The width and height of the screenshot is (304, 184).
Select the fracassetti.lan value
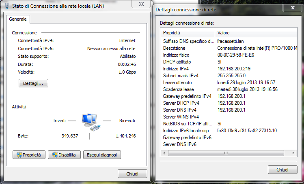point(231,41)
